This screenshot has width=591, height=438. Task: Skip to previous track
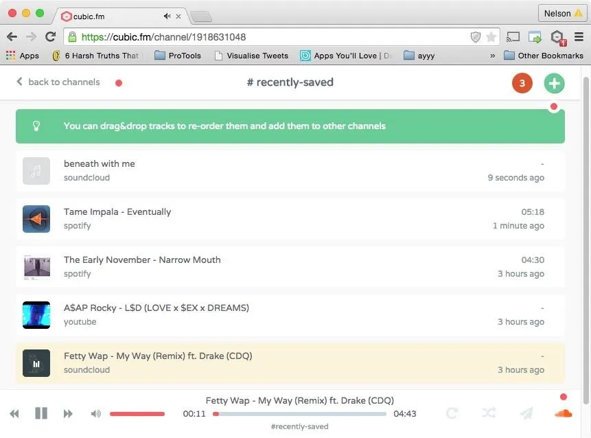[x=14, y=414]
